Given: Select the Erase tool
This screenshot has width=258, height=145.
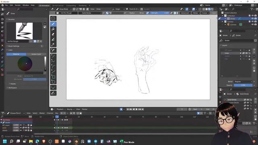Looking at the screenshot, I should [x=53, y=34].
